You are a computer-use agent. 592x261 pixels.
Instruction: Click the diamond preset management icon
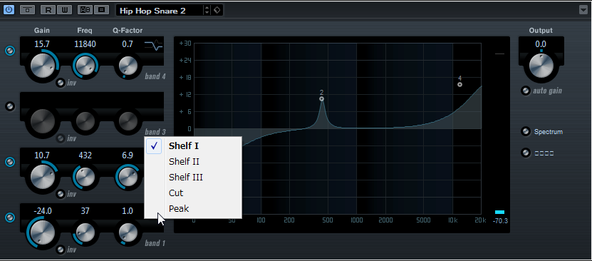coord(217,10)
